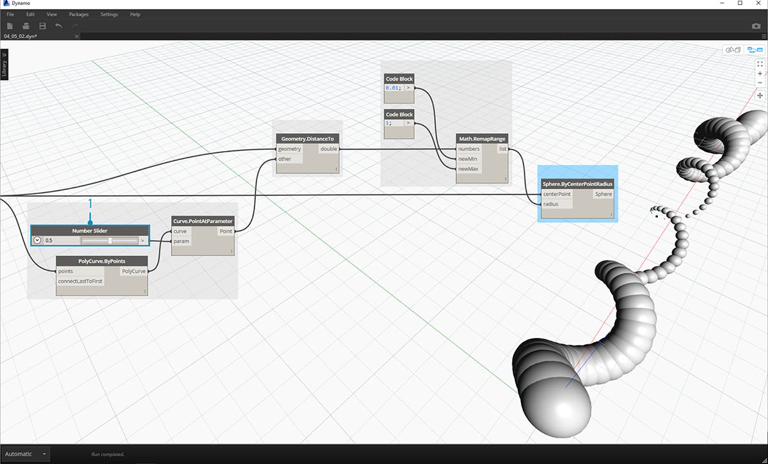
Task: Click the Redo arrow icon
Action: 75,26
